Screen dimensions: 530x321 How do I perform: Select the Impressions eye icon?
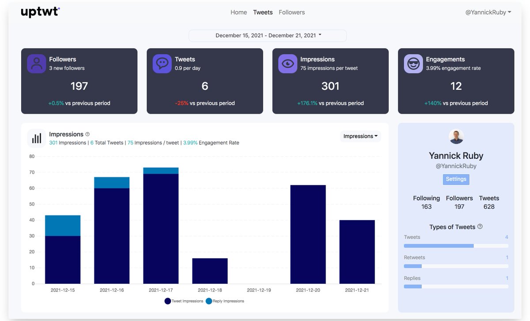288,64
